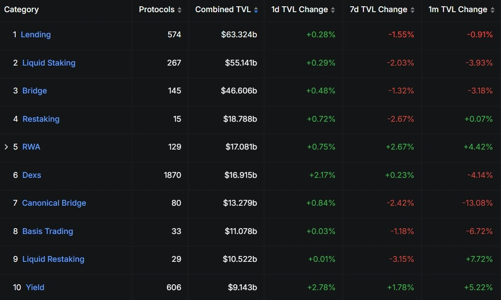Open the Lending category page

point(36,35)
